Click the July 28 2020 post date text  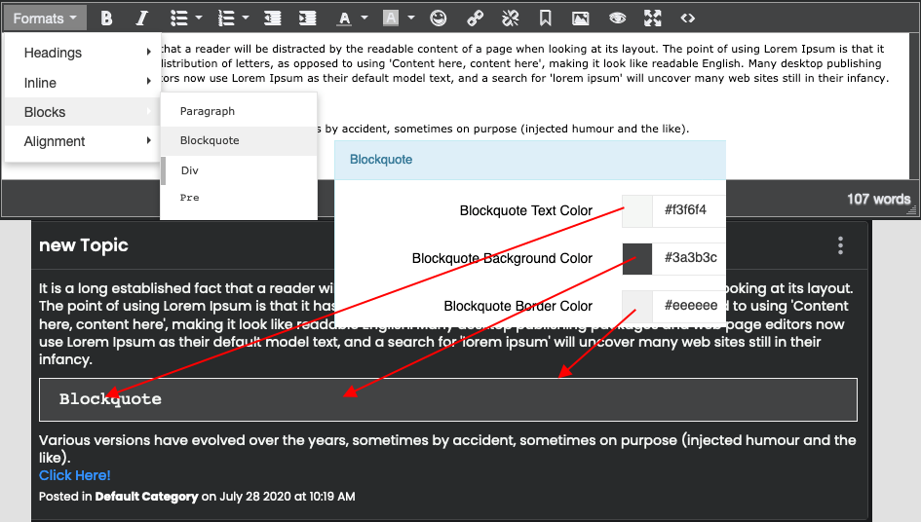[x=255, y=497]
